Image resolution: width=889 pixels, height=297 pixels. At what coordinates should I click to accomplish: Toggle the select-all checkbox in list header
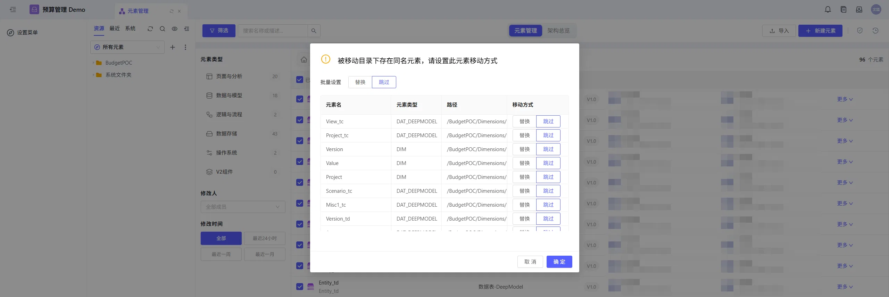(300, 80)
